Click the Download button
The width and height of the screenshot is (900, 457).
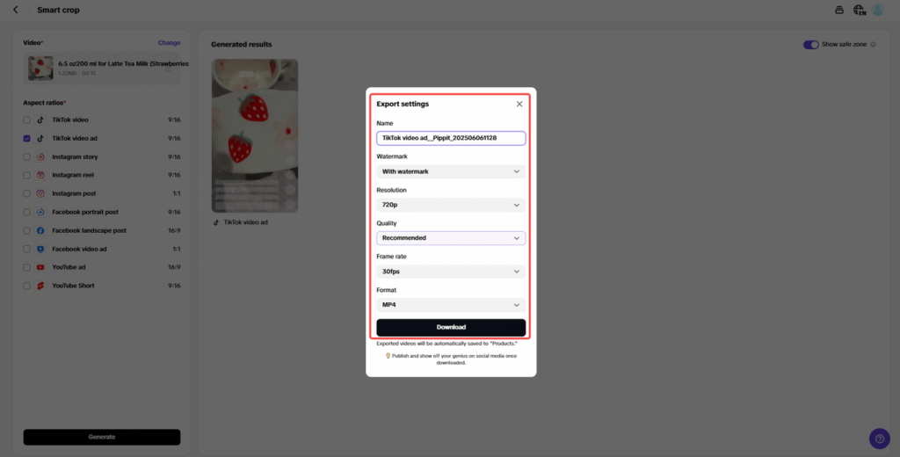[x=451, y=327]
